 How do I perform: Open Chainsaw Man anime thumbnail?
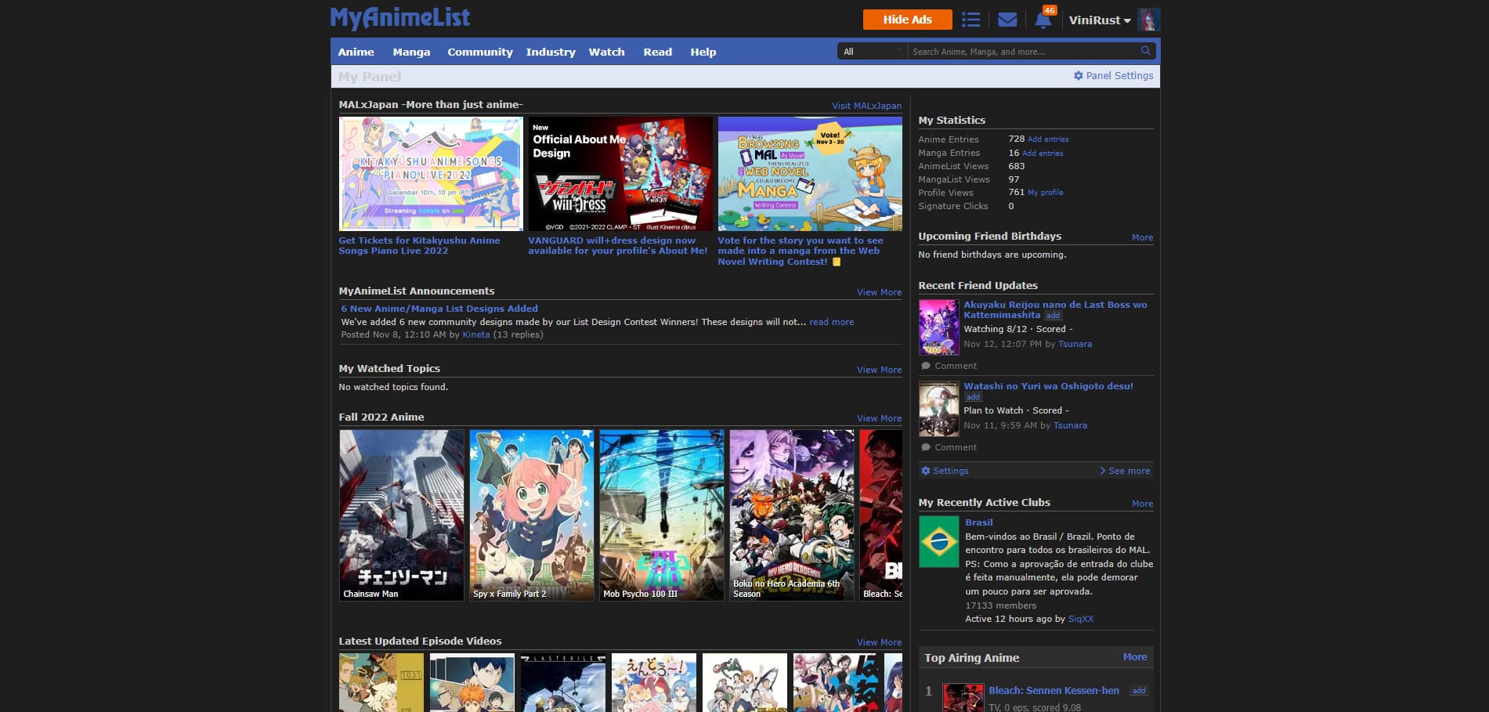401,515
